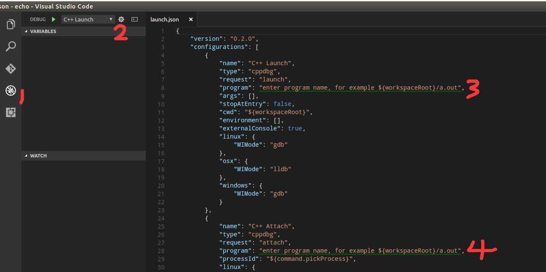This screenshot has width=546, height=272.
Task: Start debugging with green play arrow
Action: coord(54,19)
